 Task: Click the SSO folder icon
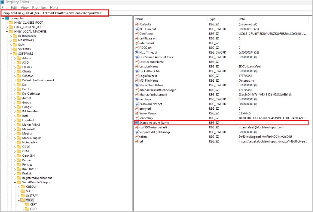[23, 191]
